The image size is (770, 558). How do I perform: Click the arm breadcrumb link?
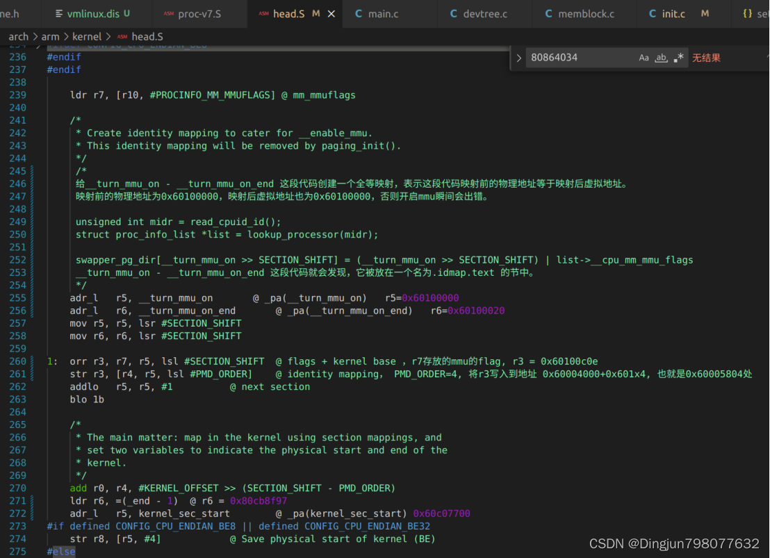coord(50,37)
